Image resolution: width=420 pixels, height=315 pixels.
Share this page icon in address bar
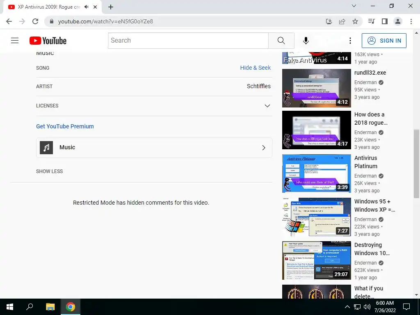[x=342, y=21]
